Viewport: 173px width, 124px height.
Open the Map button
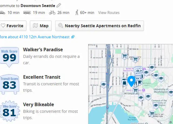point(41,26)
